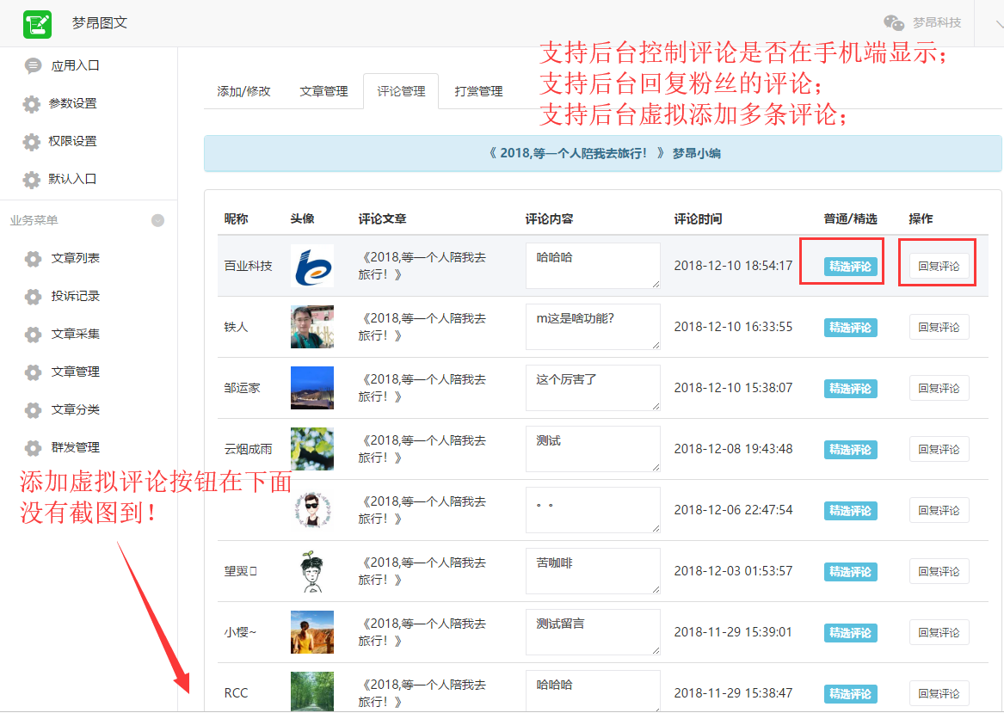Image resolution: width=1004 pixels, height=713 pixels.
Task: Click the gear icon beside 默认入口
Action: (31, 179)
